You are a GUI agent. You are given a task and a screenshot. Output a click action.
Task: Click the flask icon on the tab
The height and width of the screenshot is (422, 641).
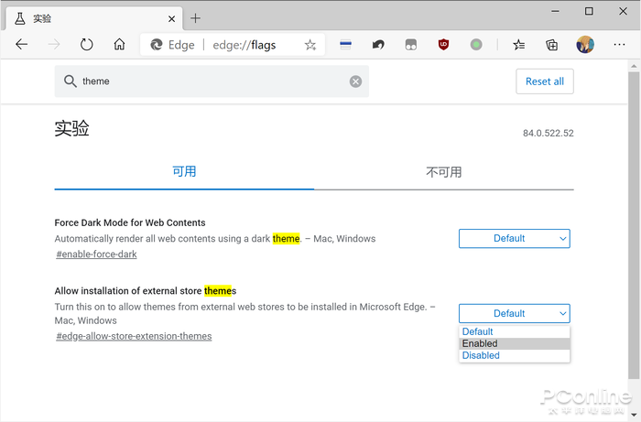19,18
